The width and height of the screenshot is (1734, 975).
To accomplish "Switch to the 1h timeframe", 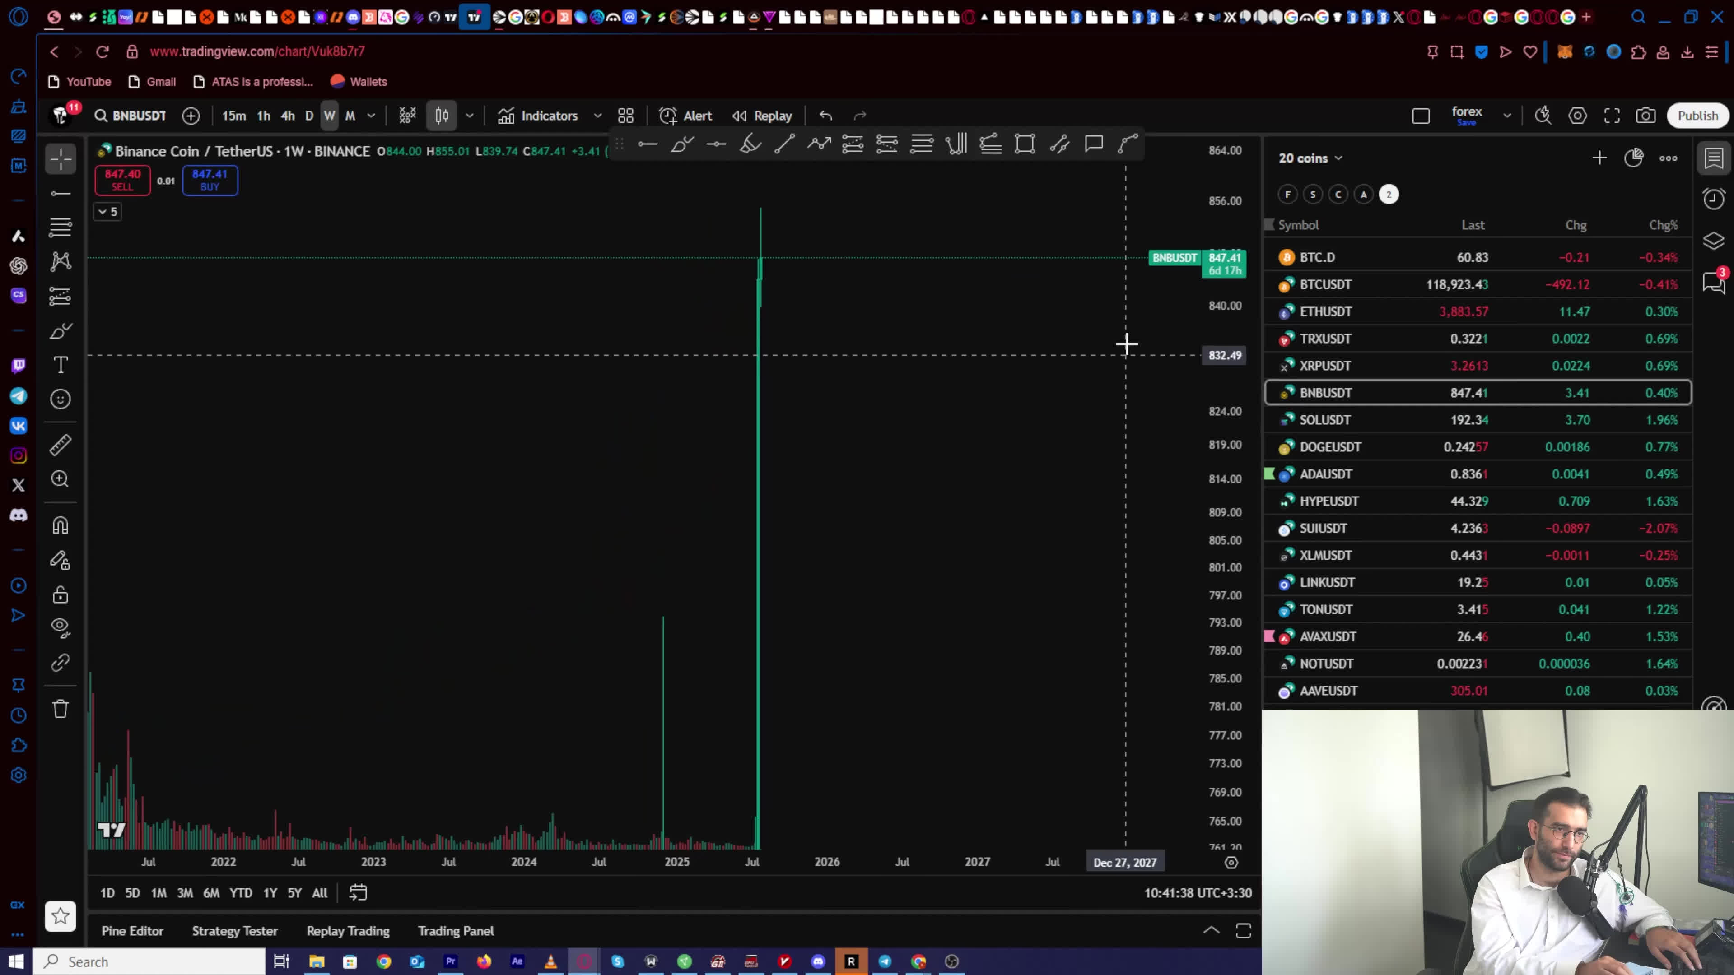I will click(264, 116).
